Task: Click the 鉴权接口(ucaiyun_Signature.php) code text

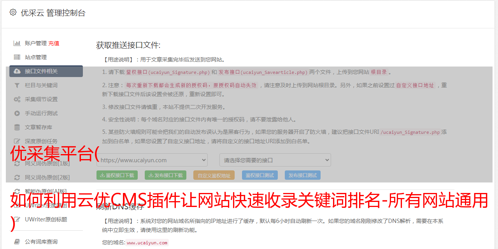Action: click(x=168, y=72)
